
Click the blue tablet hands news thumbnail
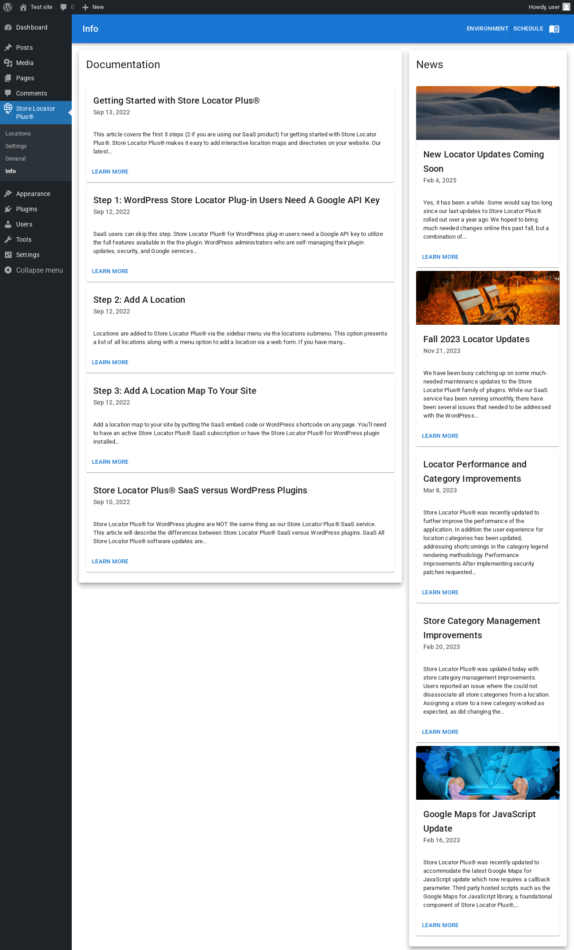point(488,773)
